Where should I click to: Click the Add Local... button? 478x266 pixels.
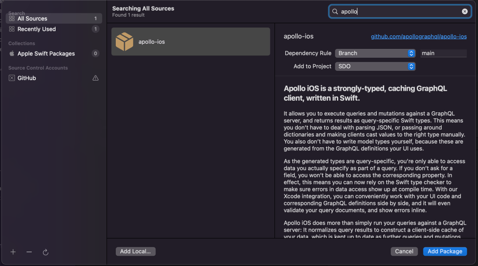point(135,251)
